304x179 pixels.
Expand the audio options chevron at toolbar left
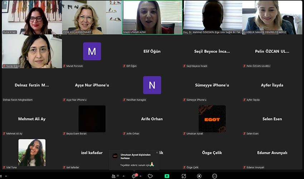point(6,176)
